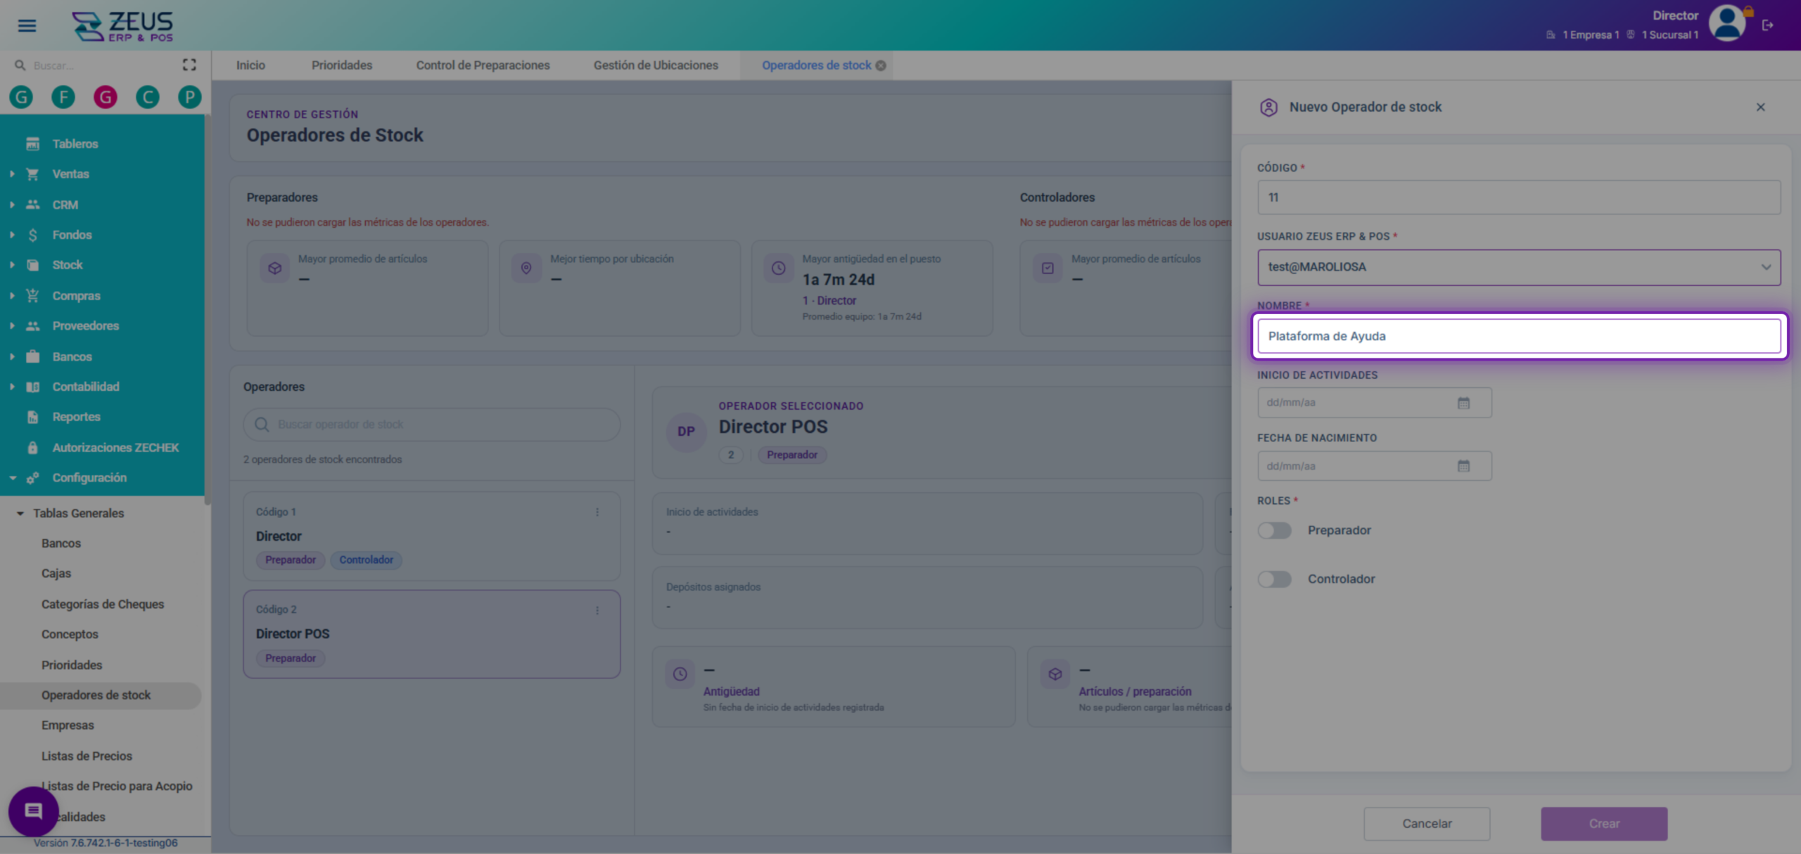The height and width of the screenshot is (854, 1801).
Task: Open the chat support bubble icon
Action: (33, 811)
